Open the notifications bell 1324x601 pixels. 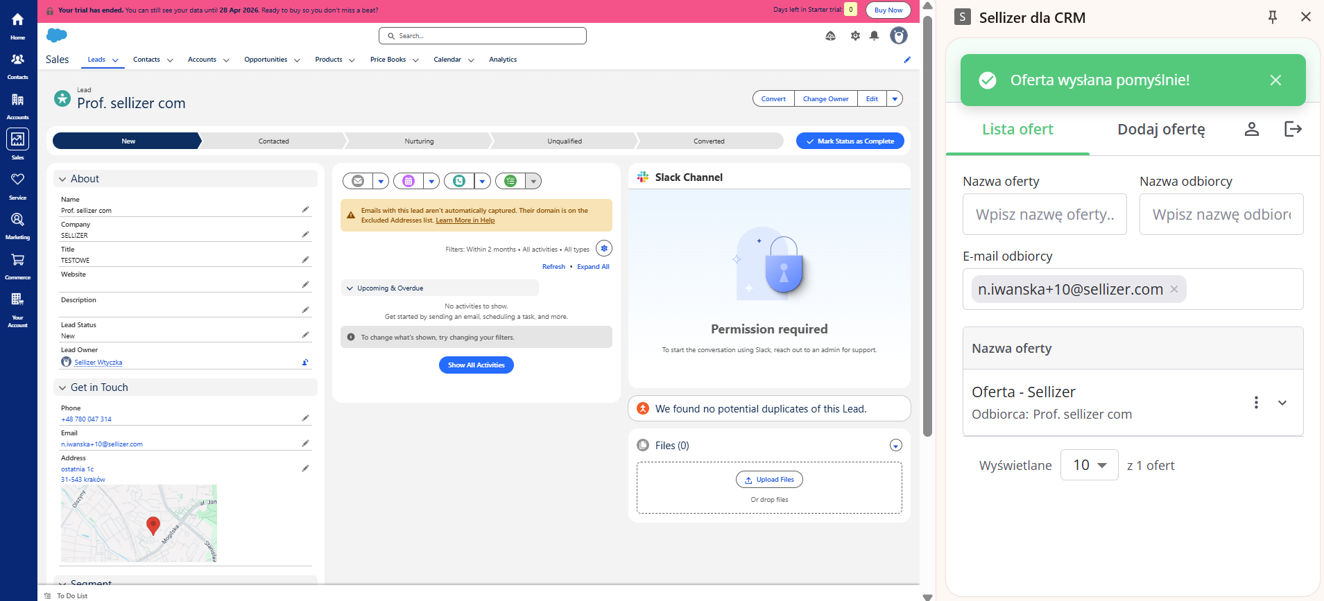[874, 36]
